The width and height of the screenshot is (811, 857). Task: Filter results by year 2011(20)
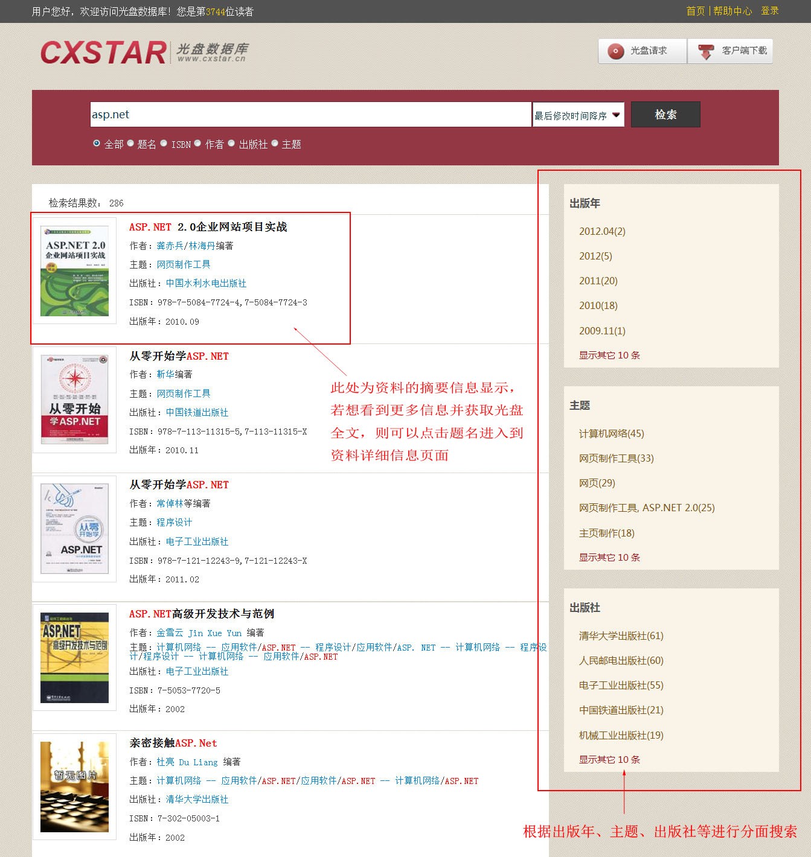pos(598,281)
